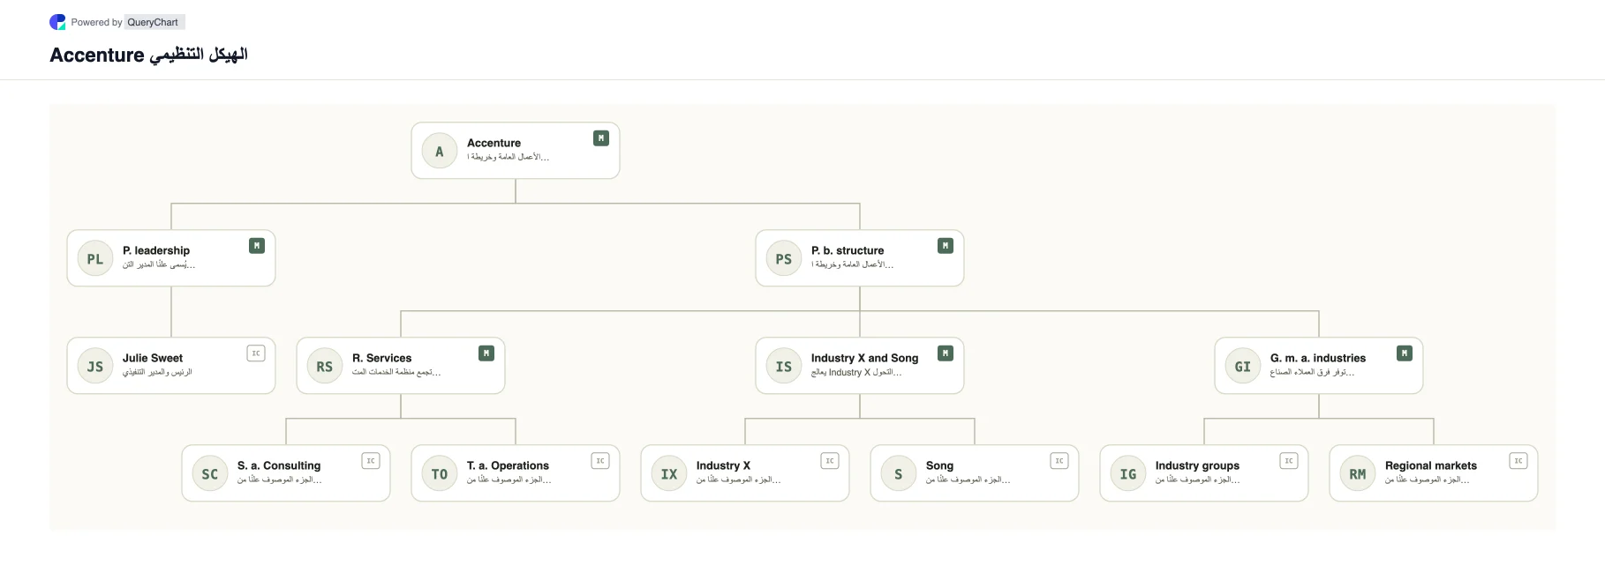
Task: Select the "PL" avatar circle
Action: (95, 258)
